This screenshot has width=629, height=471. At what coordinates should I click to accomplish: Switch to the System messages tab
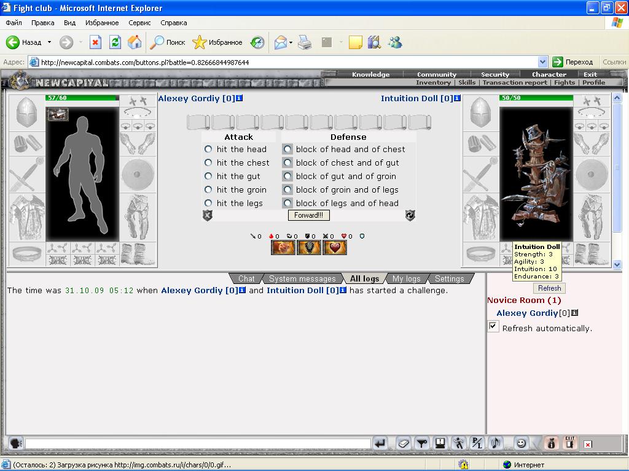[x=302, y=279]
